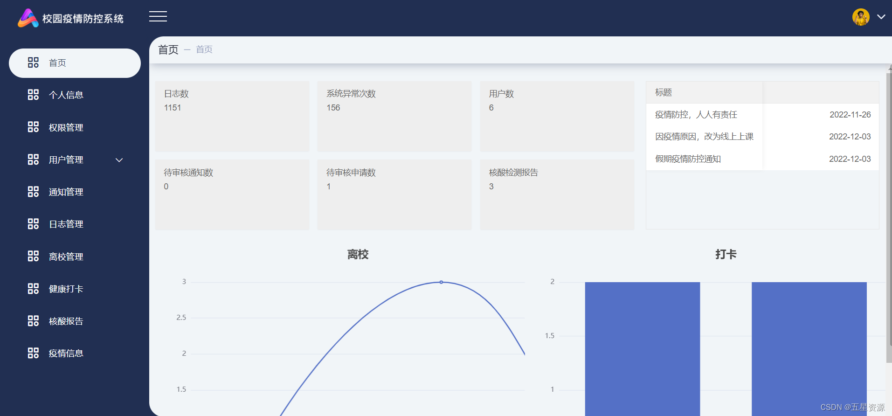Click the second bar in 打卡 chart
The image size is (892, 416).
(x=809, y=349)
